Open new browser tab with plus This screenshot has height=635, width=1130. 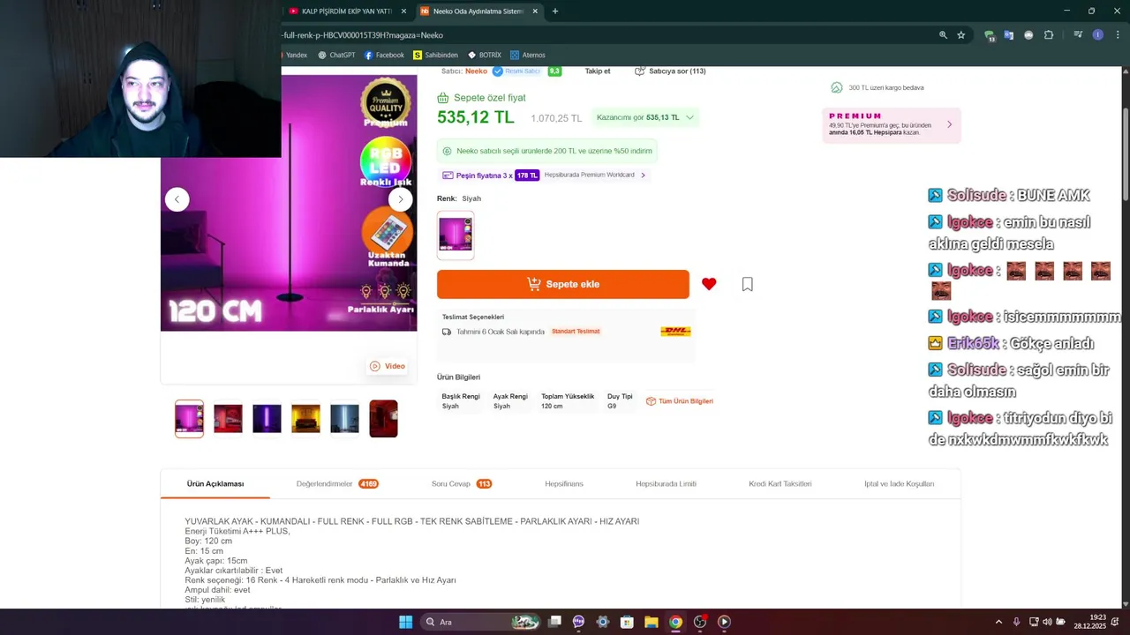pos(555,11)
